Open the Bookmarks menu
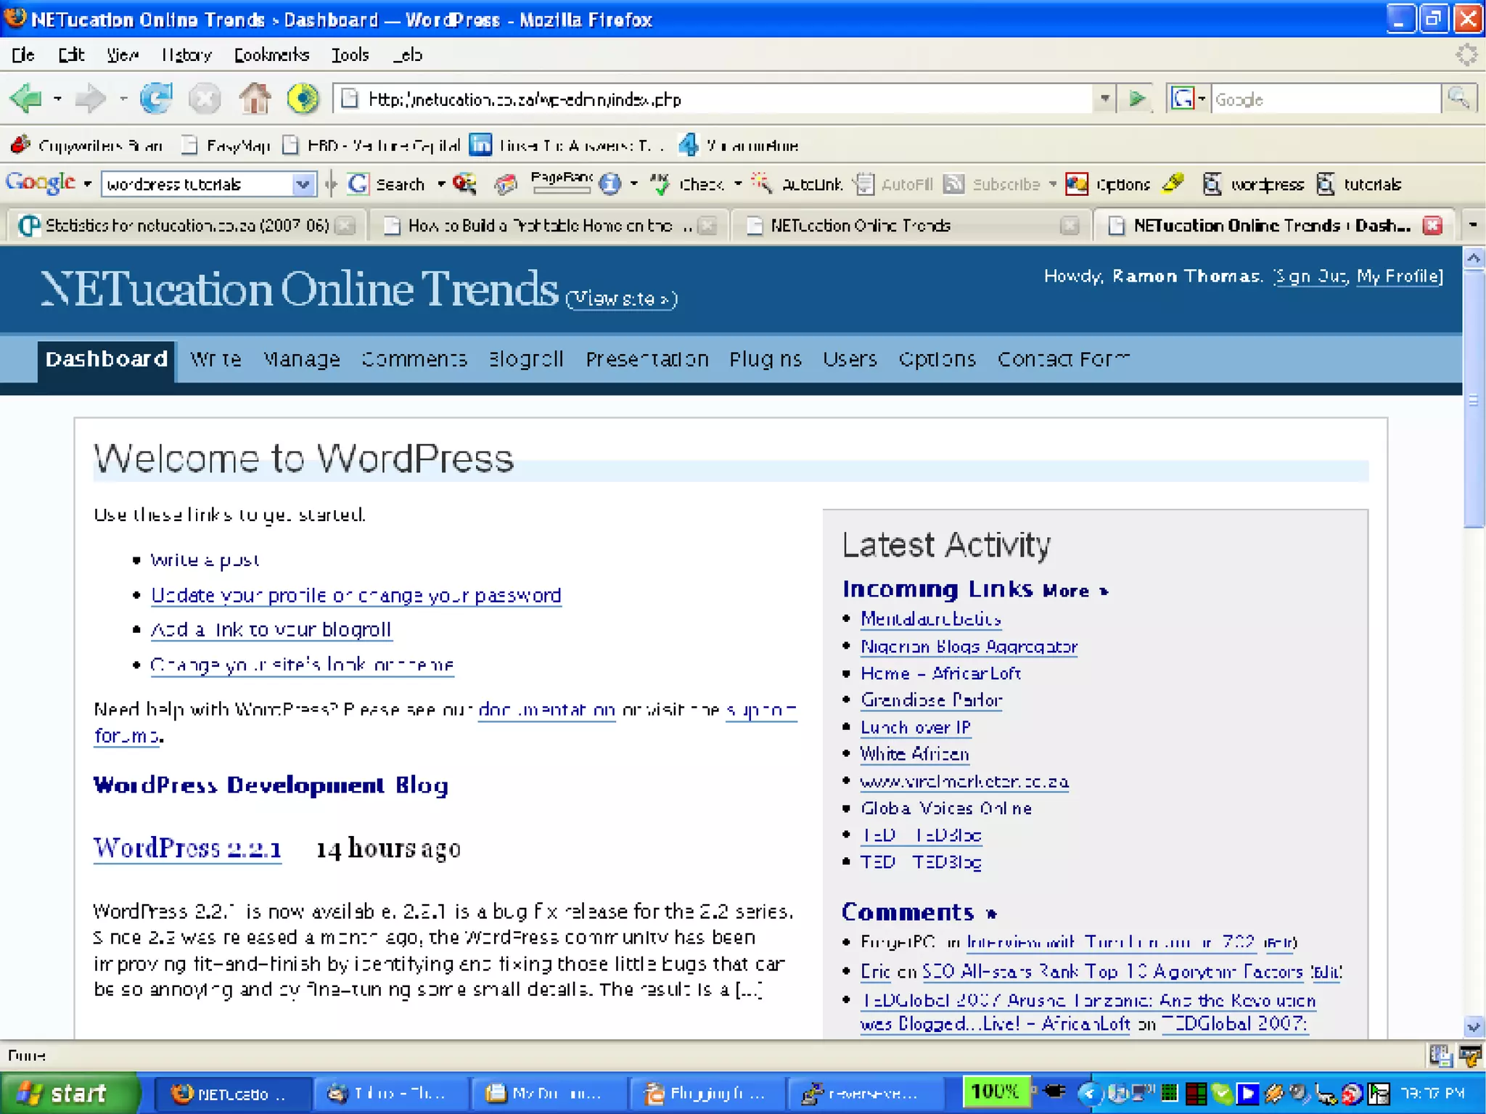This screenshot has width=1486, height=1114. [x=271, y=55]
